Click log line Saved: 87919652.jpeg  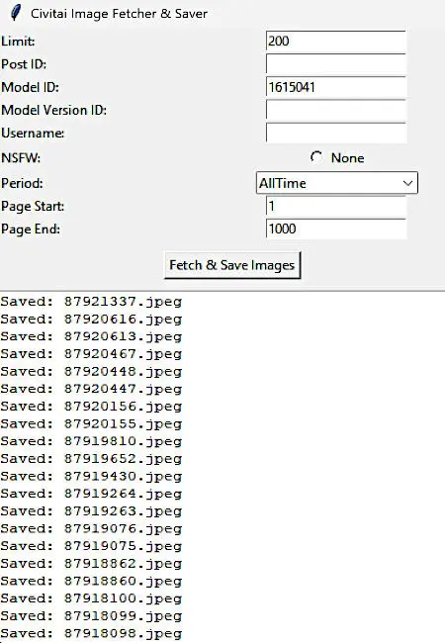91,459
